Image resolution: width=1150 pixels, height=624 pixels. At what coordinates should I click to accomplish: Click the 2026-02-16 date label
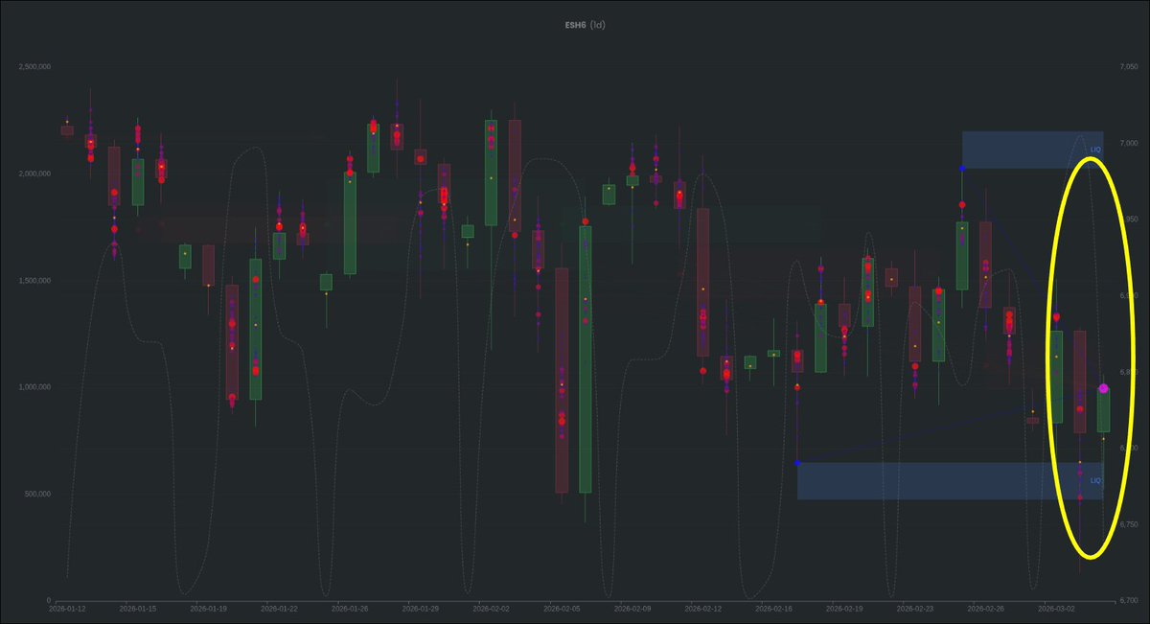click(x=772, y=608)
